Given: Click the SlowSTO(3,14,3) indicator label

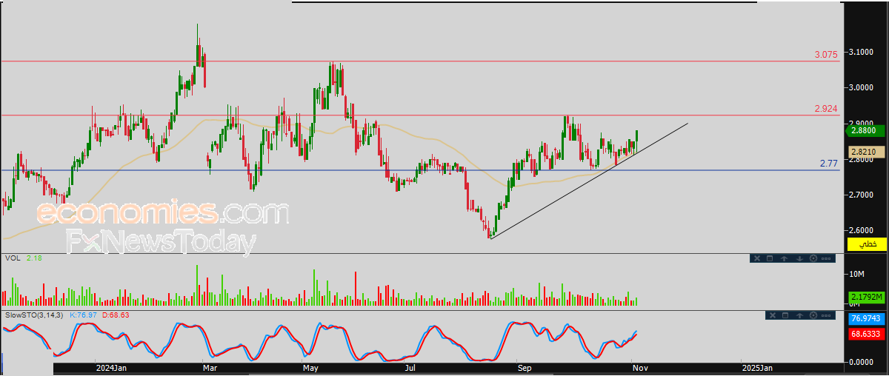Looking at the screenshot, I should point(34,315).
